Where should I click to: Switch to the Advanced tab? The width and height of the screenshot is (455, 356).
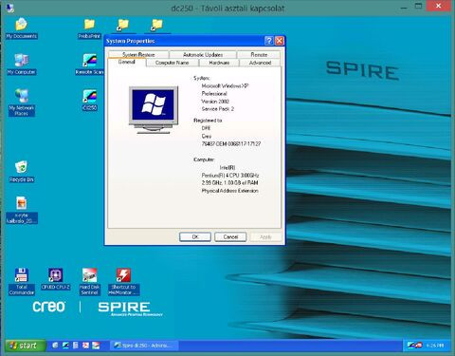pos(260,63)
